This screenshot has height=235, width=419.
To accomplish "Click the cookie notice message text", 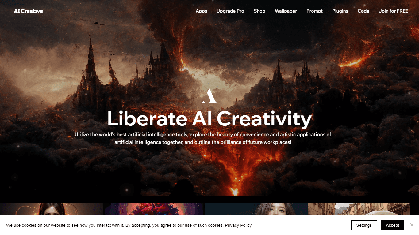I will coord(115,225).
